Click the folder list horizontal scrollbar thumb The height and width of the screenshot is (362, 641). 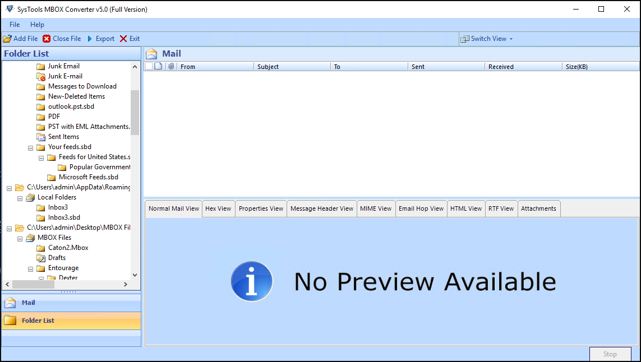34,284
